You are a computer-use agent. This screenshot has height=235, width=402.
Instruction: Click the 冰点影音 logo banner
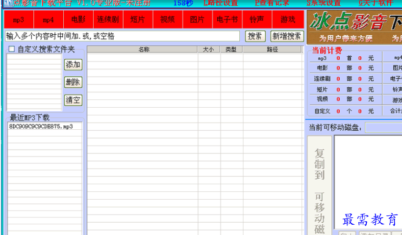coord(354,27)
